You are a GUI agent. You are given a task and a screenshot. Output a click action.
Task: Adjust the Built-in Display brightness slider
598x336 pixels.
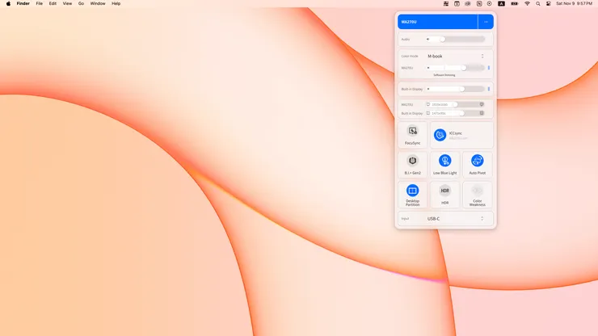click(x=455, y=89)
